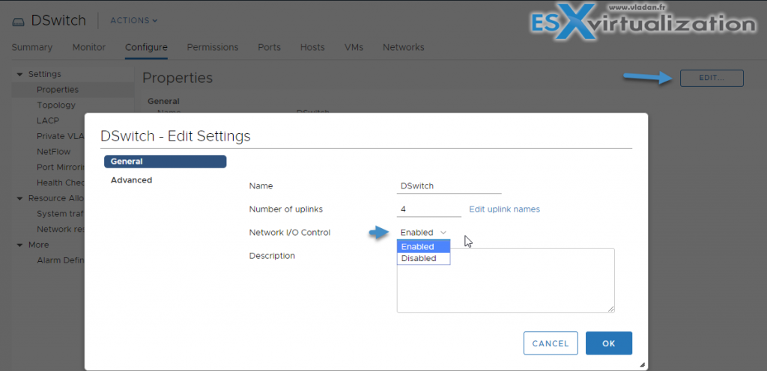The image size is (767, 371).
Task: Open the Hosts tab
Action: point(312,47)
